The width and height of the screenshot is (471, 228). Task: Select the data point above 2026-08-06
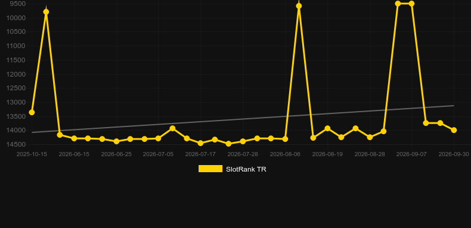tap(285, 139)
